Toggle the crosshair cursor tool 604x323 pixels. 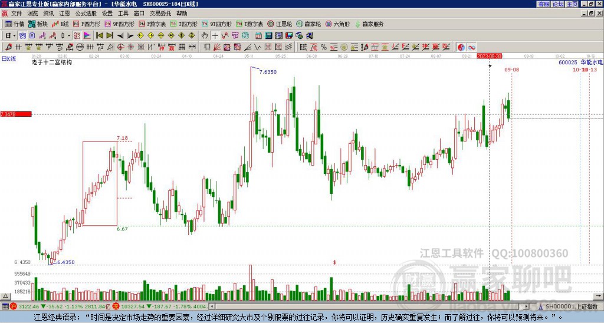(x=215, y=36)
